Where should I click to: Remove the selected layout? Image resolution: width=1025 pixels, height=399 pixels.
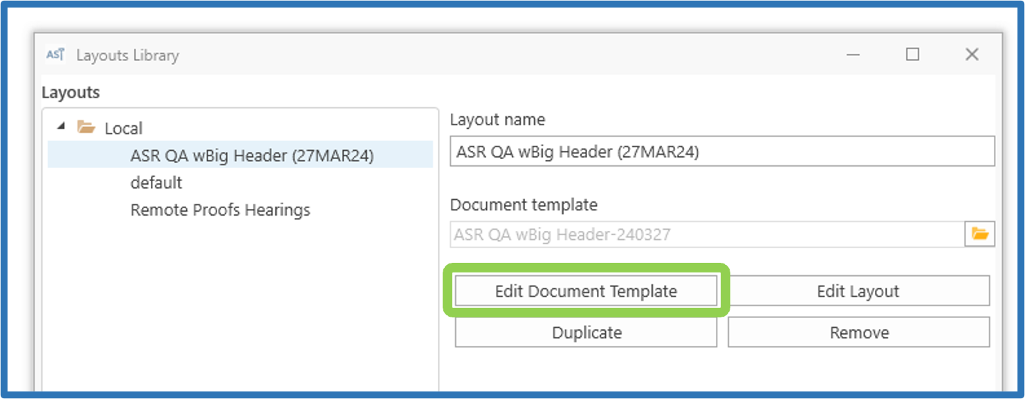[858, 333]
